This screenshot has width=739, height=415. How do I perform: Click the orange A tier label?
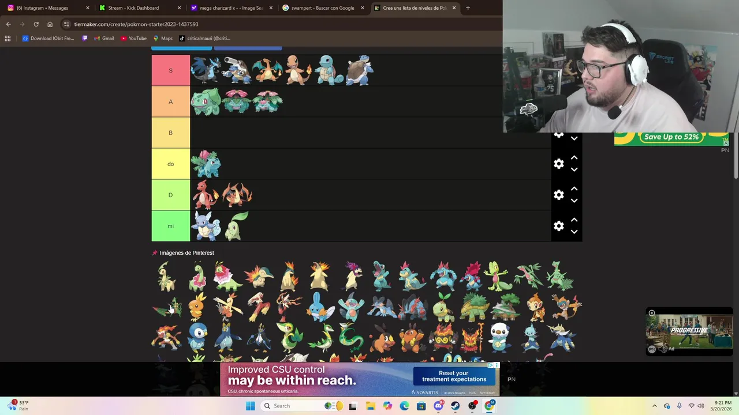point(170,101)
